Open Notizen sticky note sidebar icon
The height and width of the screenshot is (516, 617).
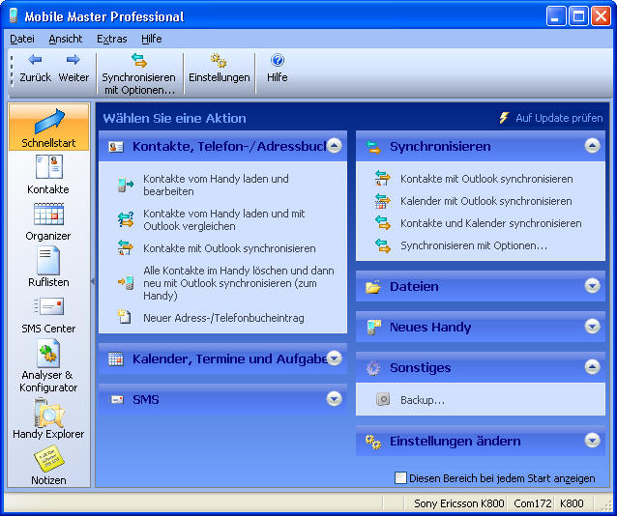[x=48, y=459]
